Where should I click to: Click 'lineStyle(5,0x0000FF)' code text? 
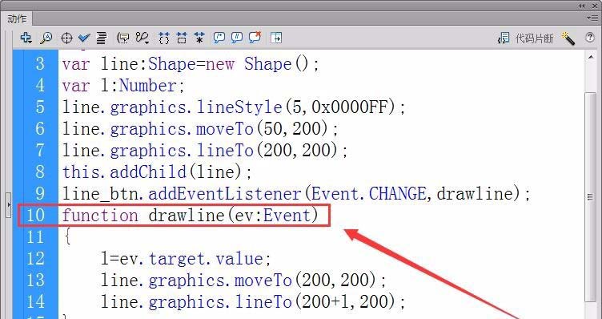(x=295, y=107)
